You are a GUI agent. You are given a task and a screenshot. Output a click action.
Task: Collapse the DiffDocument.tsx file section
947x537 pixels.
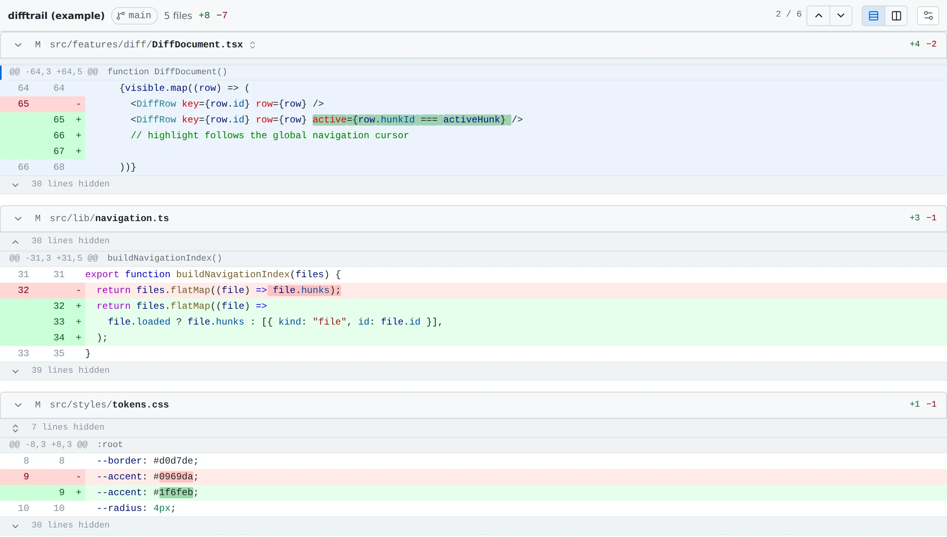coord(18,45)
